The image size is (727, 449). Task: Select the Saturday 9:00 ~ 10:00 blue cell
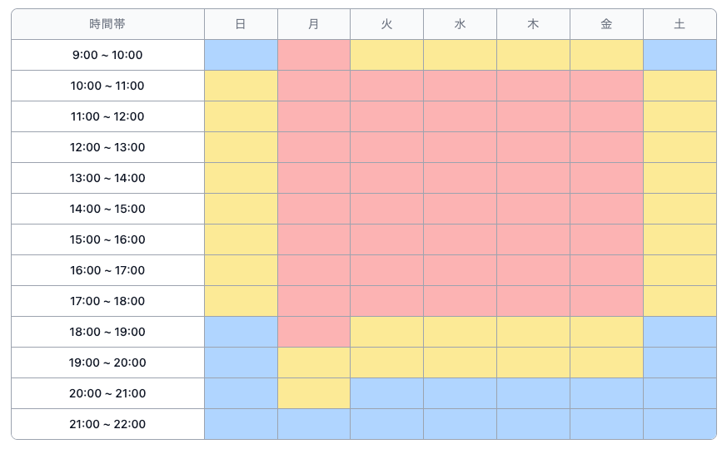[x=680, y=55]
